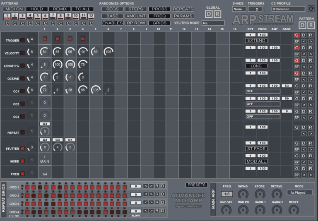Image resolution: width=318 pixels, height=221 pixels.
Task: Toggle the Trigger row enable square
Action: pos(22,40)
